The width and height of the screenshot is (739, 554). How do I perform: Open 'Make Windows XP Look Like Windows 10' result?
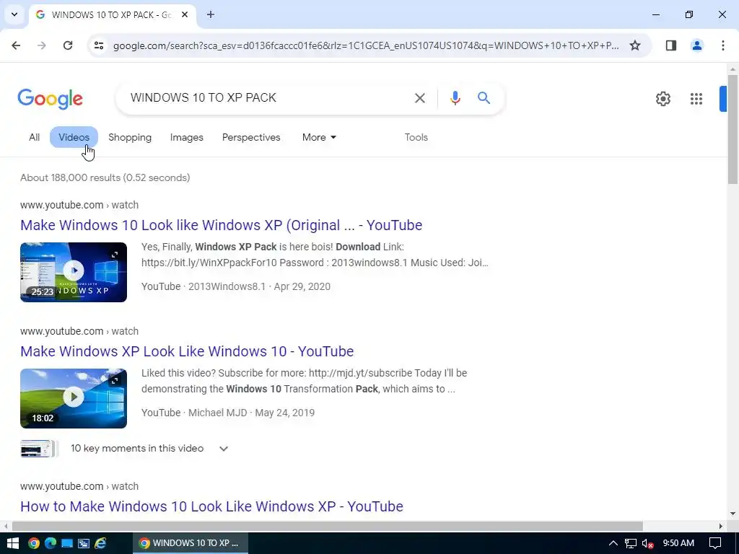187,351
